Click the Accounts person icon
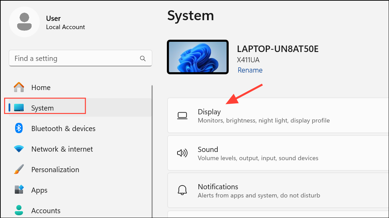Viewport: 389px width, 218px height. [x=19, y=210]
